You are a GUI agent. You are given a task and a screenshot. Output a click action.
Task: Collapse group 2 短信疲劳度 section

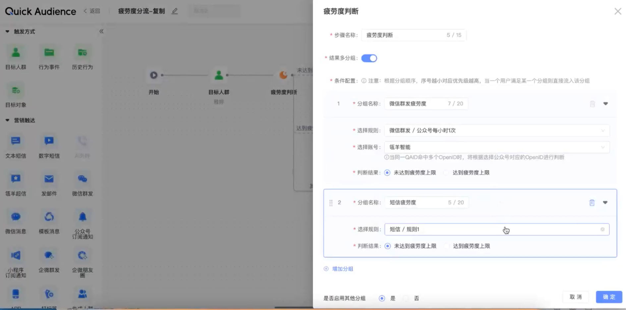coord(605,202)
